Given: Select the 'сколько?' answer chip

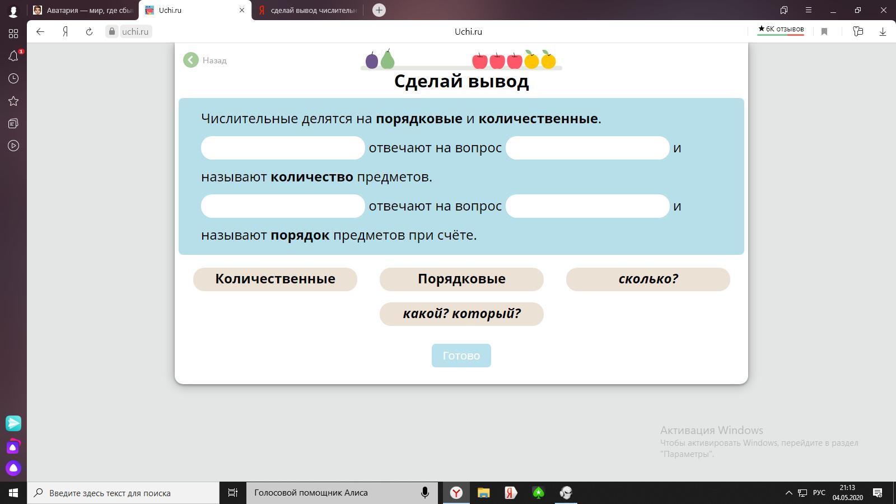Looking at the screenshot, I should [x=648, y=279].
